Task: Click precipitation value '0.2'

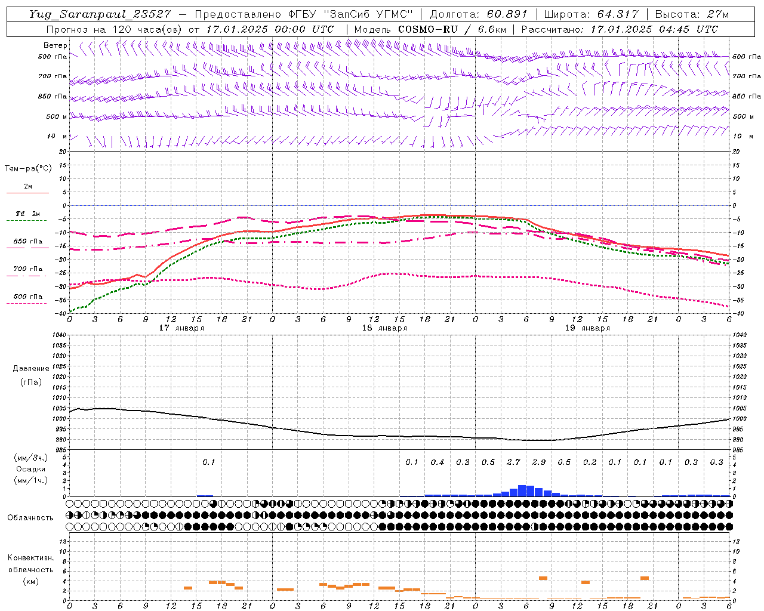Action: point(590,462)
